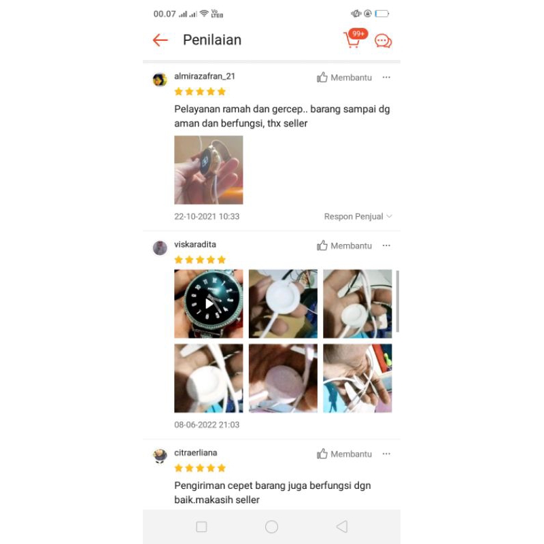Open almirazafran_21's review photo of the watch
The width and height of the screenshot is (544, 544).
click(x=209, y=170)
